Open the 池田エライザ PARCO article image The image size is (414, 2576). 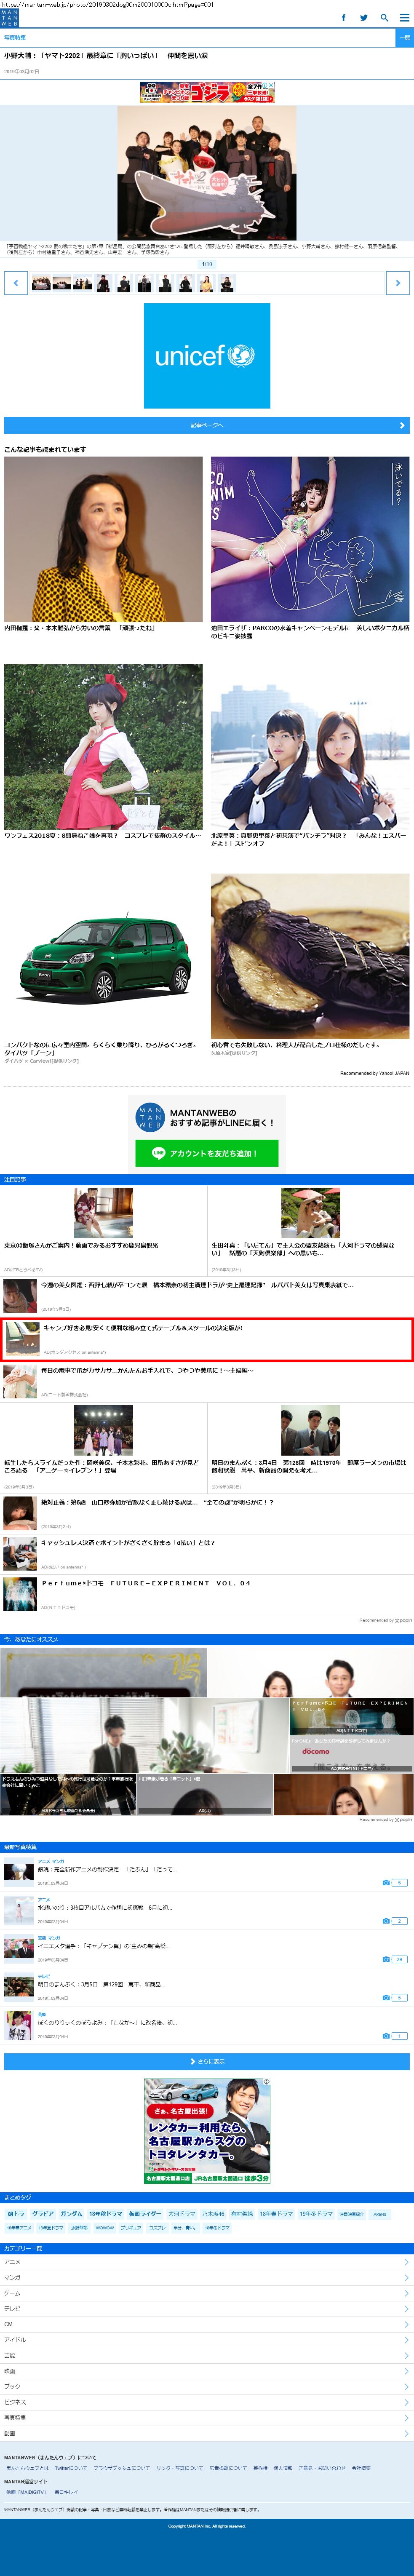(310, 540)
